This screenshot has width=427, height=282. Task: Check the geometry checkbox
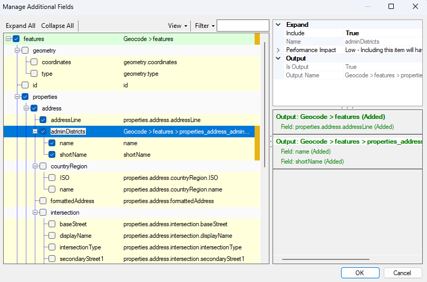pos(25,51)
